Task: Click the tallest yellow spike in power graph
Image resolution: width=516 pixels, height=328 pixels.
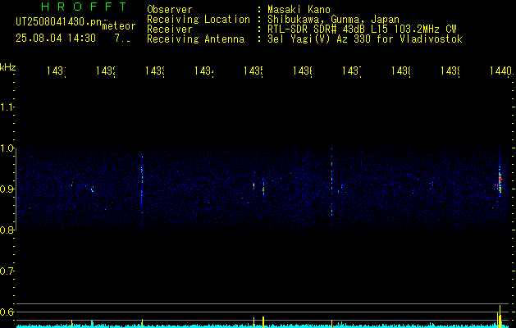Action: 500,317
